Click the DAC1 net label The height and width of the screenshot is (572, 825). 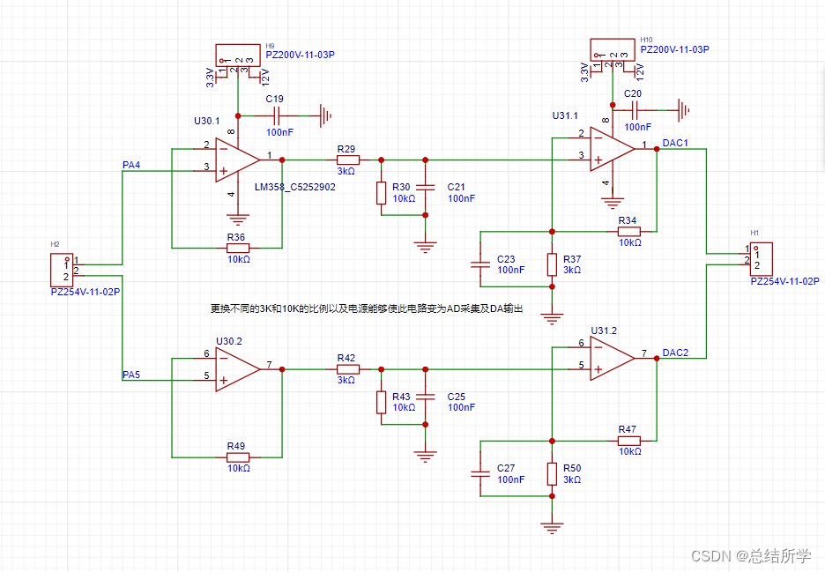[674, 141]
